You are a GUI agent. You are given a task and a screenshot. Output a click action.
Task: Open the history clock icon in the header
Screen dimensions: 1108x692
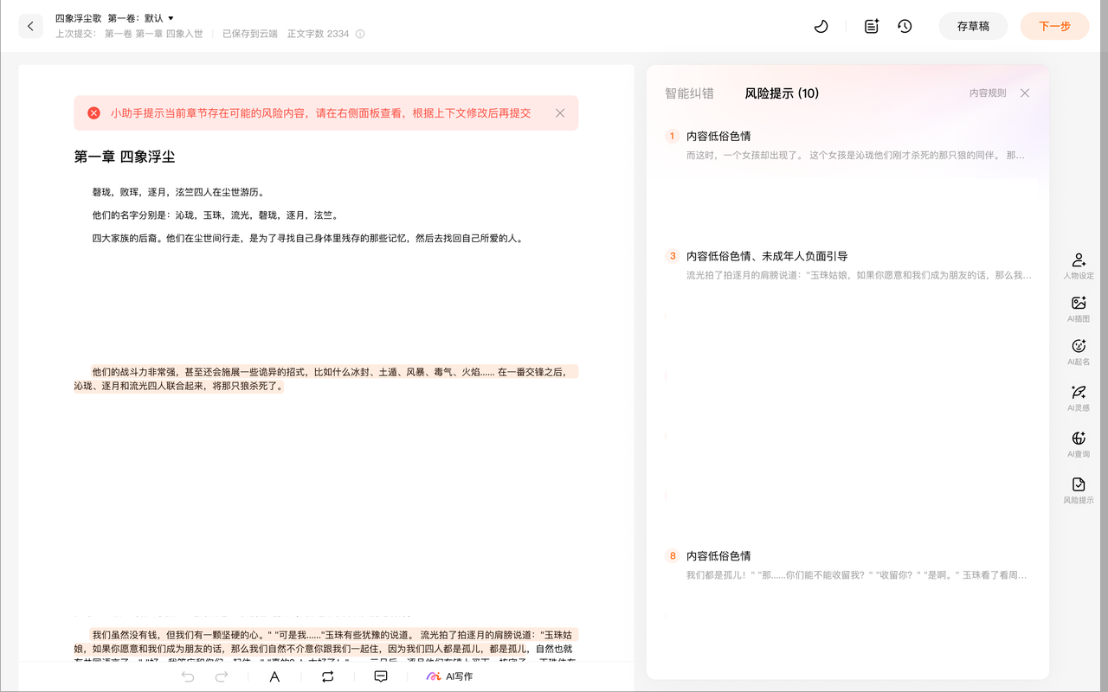(905, 26)
